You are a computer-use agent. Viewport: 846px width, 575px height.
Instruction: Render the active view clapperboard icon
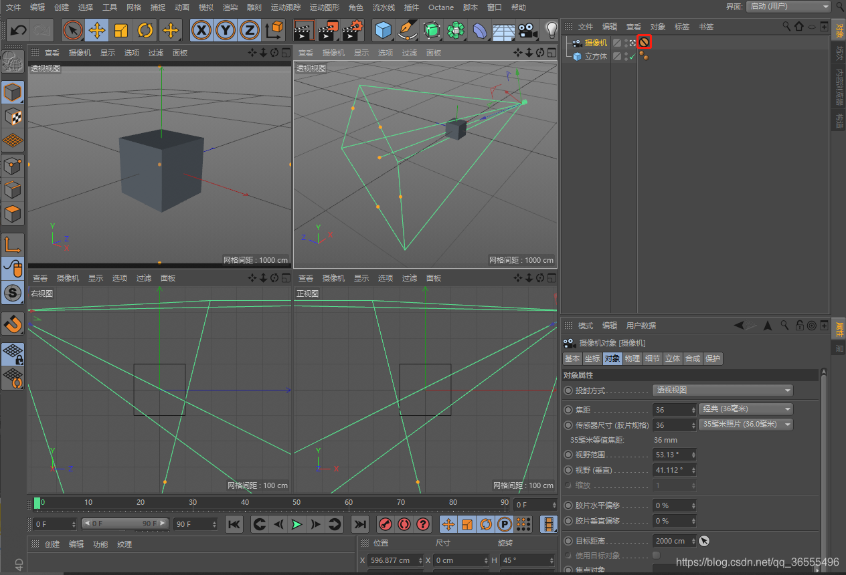[304, 30]
